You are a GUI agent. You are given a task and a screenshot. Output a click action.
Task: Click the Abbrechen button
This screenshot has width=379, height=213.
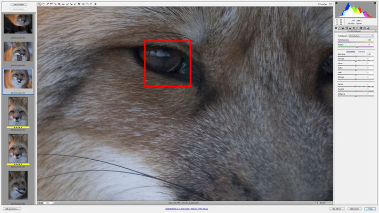click(x=354, y=209)
